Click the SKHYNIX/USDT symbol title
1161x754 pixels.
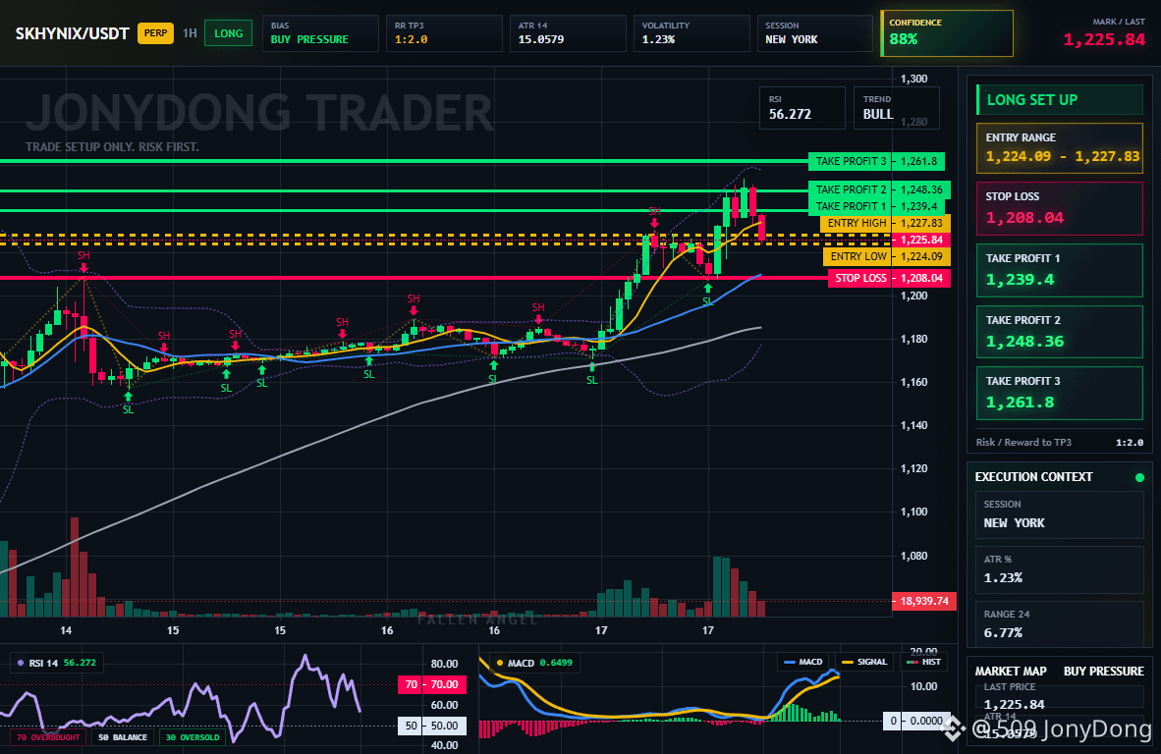tap(72, 33)
